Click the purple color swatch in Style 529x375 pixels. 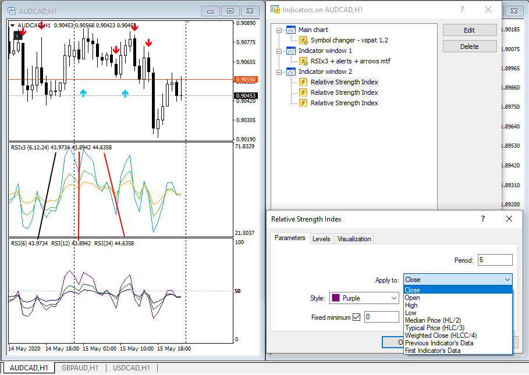336,298
